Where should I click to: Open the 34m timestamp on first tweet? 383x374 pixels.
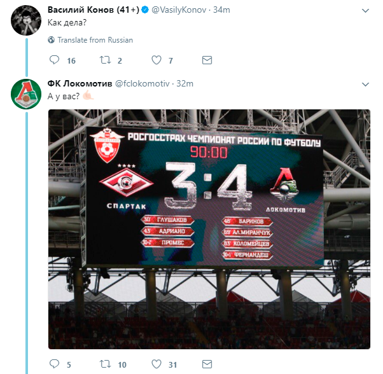pos(222,10)
